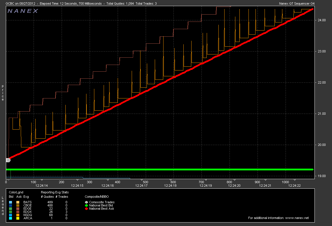332x226 pixels.
Task: Pick the EDGE ask color swatch
Action: (18, 209)
